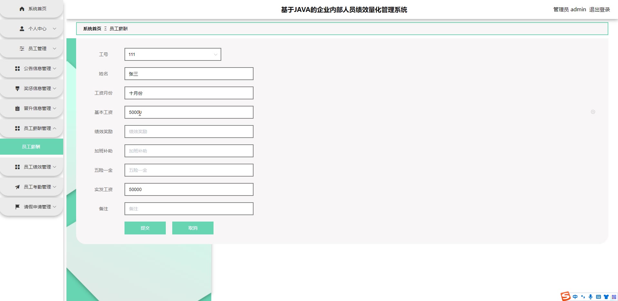Expand 个人中心 submenu chevron
The width and height of the screenshot is (618, 301).
[55, 29]
